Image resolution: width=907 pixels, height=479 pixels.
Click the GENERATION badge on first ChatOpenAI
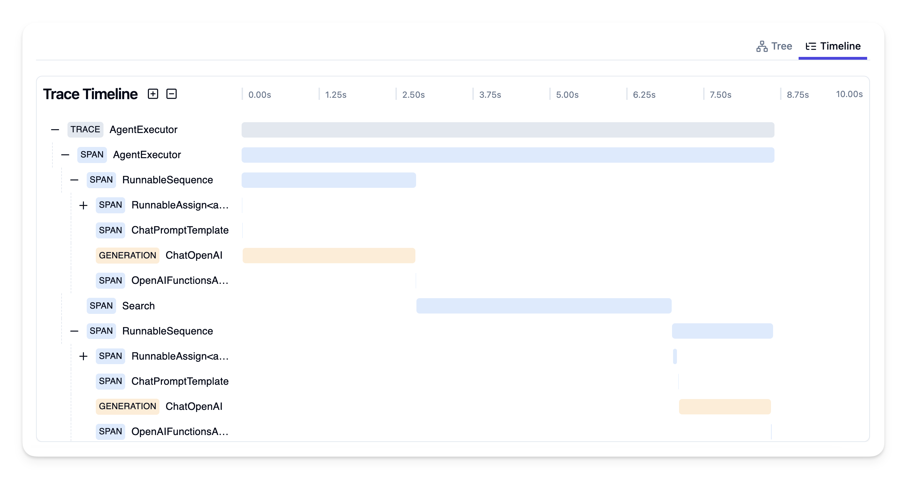[x=127, y=255]
